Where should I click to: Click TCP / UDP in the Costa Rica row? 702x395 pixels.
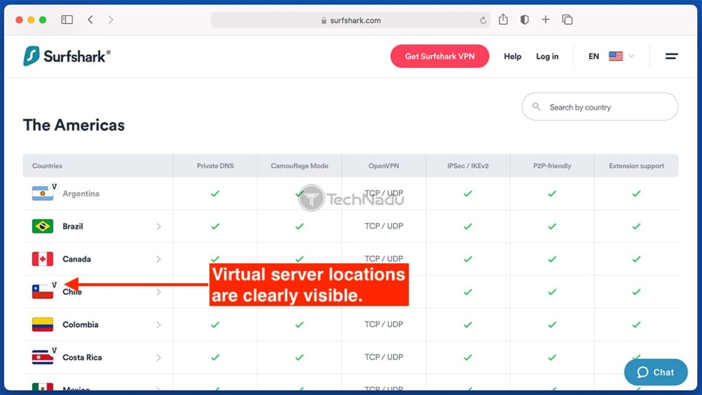[384, 357]
